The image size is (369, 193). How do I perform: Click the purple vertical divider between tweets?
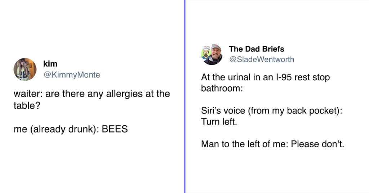pos(185,96)
